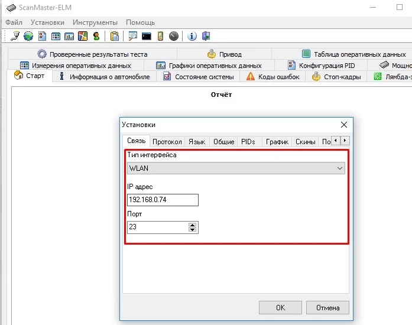Image resolution: width=412 pixels, height=325 pixels.
Task: Click the blue info toolbar icon
Action: [192, 36]
